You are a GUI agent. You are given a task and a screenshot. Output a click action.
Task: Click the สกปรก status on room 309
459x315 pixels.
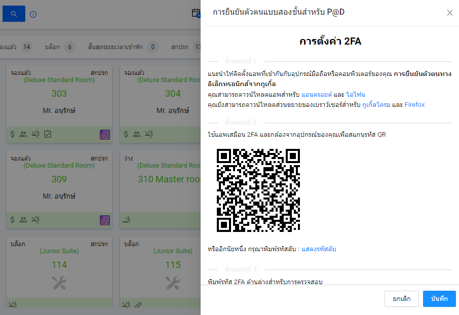coord(99,159)
